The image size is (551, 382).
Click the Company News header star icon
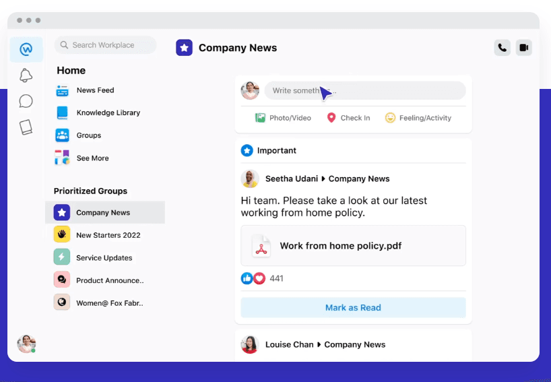pyautogui.click(x=184, y=47)
